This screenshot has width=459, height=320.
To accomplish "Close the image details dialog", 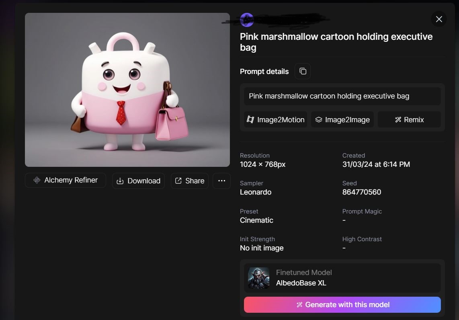I will [439, 19].
